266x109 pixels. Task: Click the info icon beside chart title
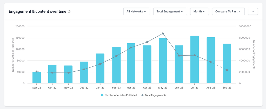(69, 12)
